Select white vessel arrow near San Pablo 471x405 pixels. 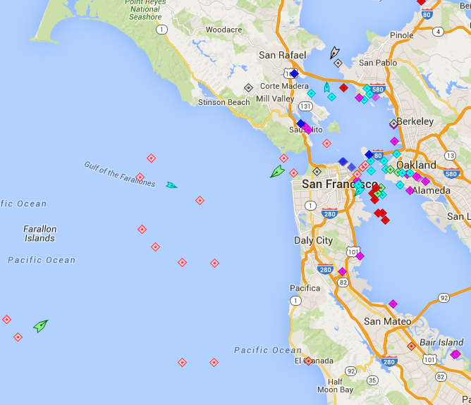(334, 52)
